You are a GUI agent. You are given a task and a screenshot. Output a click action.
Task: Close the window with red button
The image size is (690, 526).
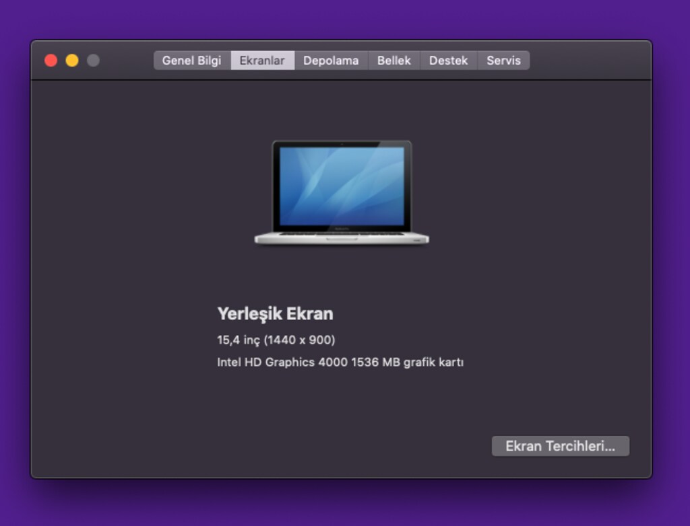click(51, 61)
